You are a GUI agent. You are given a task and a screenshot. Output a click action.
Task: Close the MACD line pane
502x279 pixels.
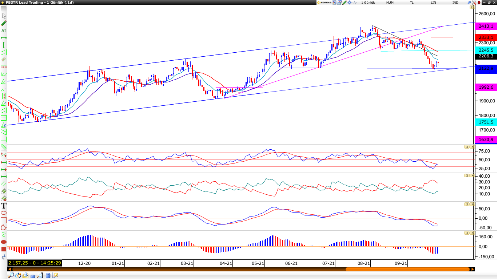click(472, 205)
